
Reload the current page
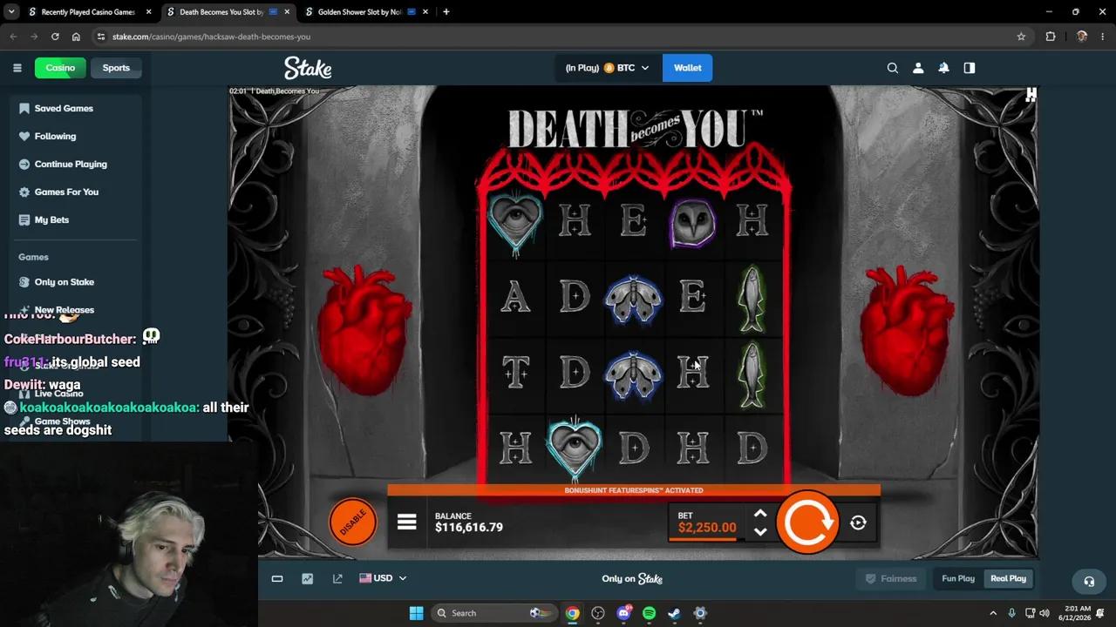pyautogui.click(x=55, y=37)
